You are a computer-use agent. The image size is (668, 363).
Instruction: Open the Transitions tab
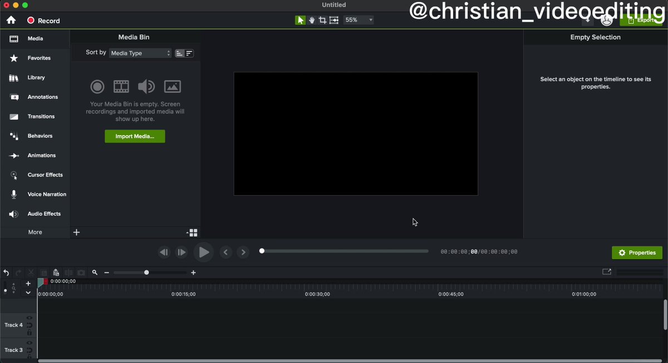tap(35, 116)
